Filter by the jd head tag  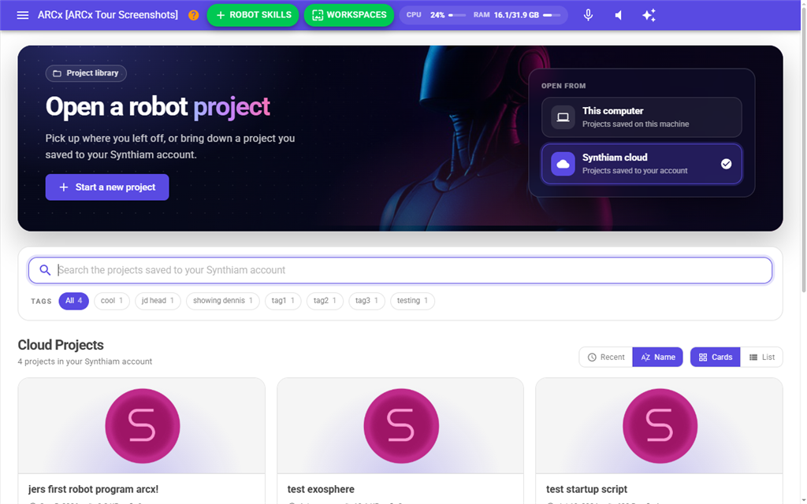point(158,301)
